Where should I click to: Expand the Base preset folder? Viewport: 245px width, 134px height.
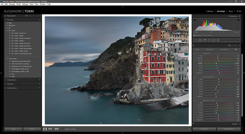(x=7, y=23)
